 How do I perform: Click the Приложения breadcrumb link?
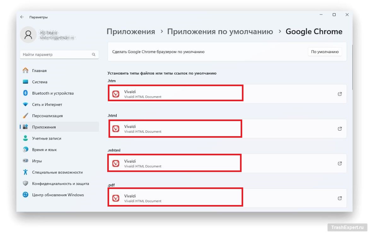click(x=131, y=31)
